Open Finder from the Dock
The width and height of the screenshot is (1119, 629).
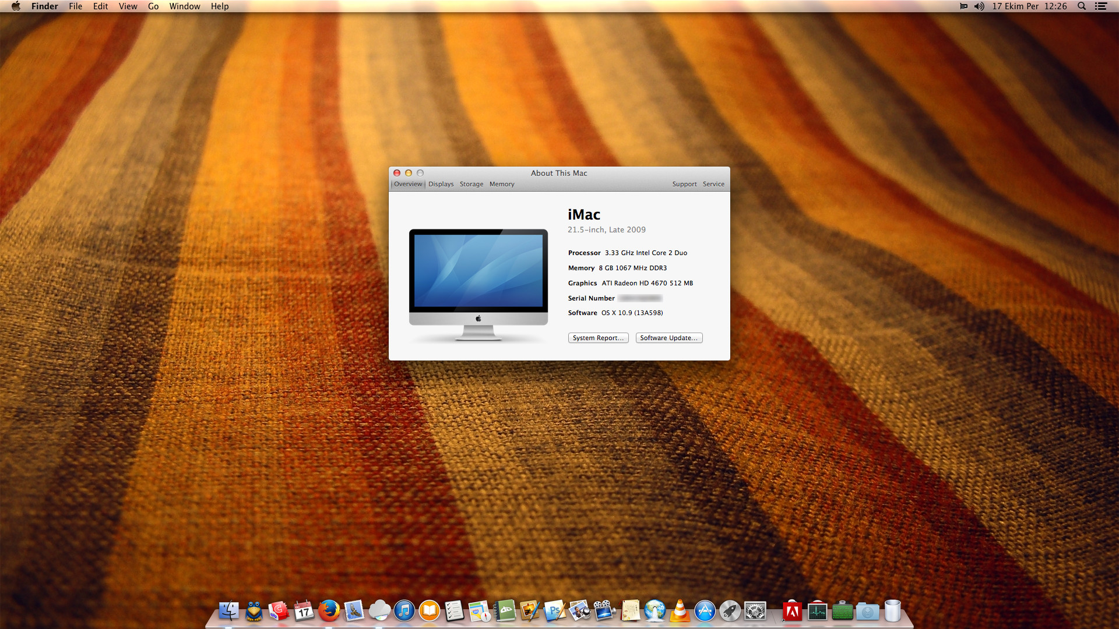(228, 611)
